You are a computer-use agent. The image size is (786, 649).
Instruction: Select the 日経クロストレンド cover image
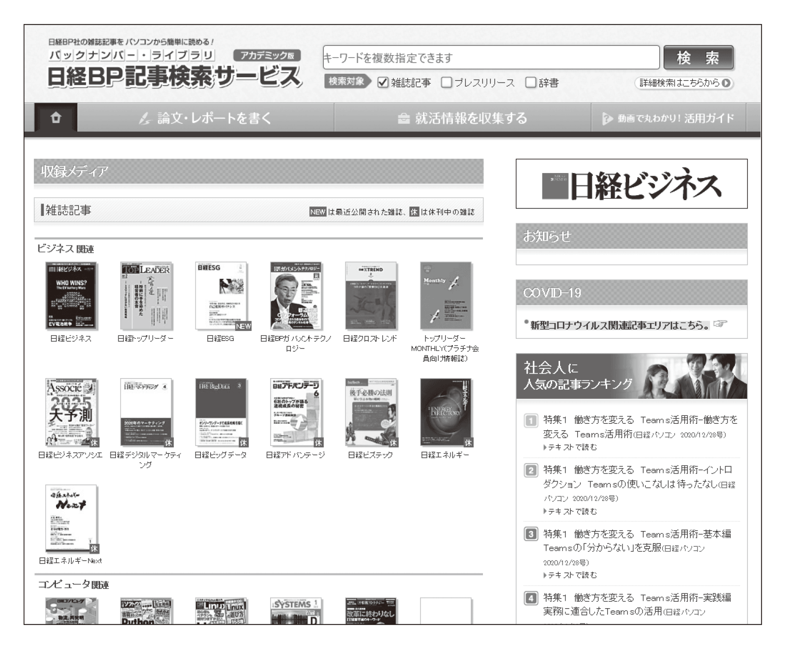(x=371, y=295)
